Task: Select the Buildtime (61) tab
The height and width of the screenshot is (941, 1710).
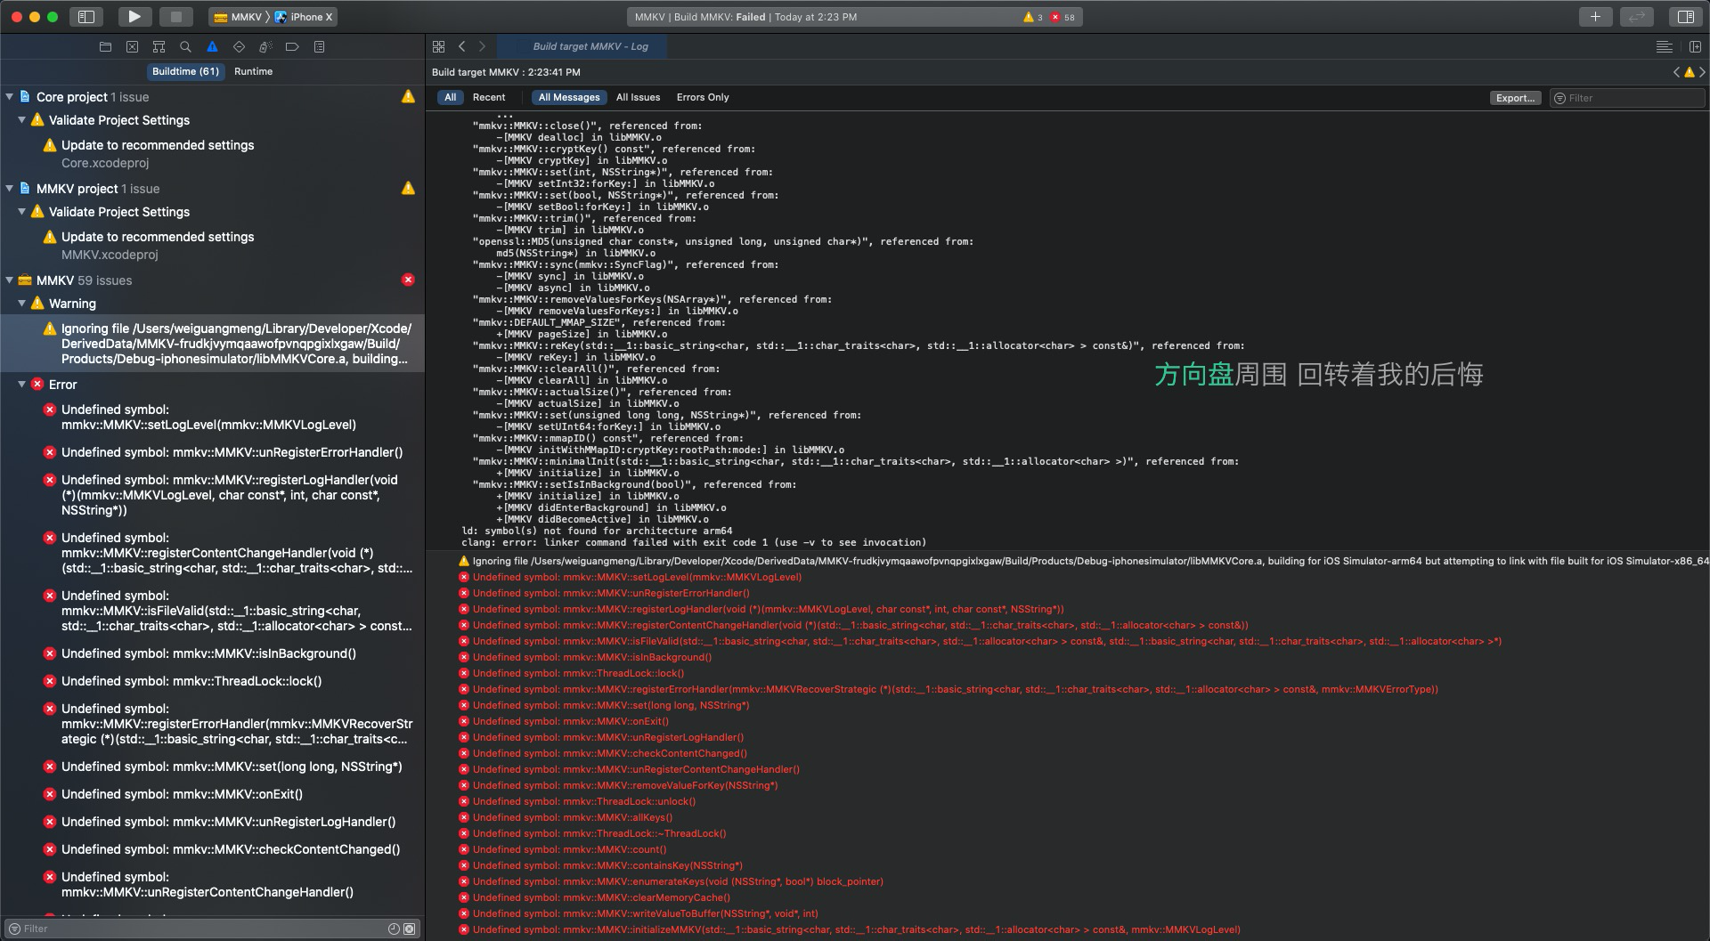Action: point(185,71)
